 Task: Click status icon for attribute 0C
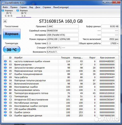[5, 84]
